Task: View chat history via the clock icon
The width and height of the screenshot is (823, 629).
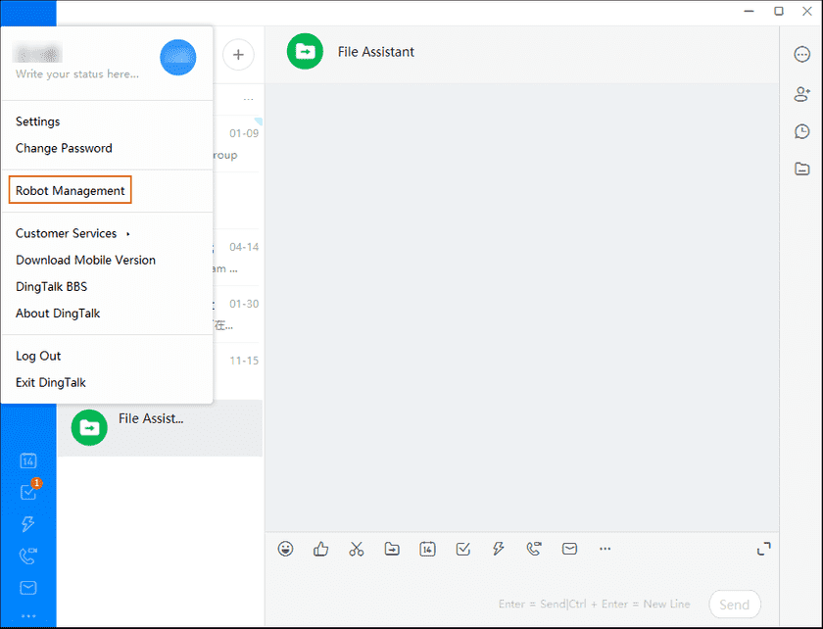Action: point(801,131)
